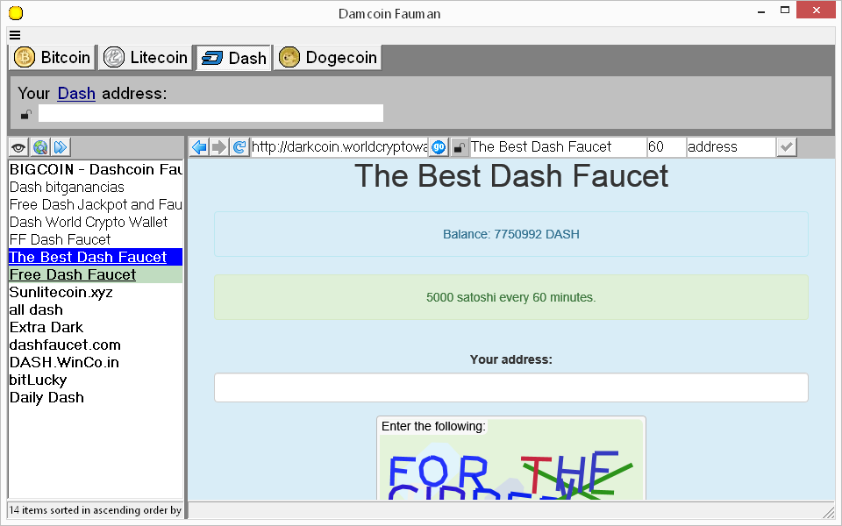Click the 60 minutes interval field
Viewport: 842px width, 526px height.
pos(667,147)
